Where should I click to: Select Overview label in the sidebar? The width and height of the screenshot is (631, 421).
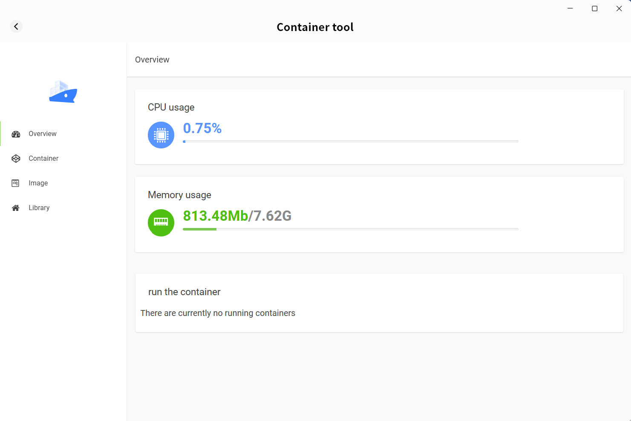point(43,134)
